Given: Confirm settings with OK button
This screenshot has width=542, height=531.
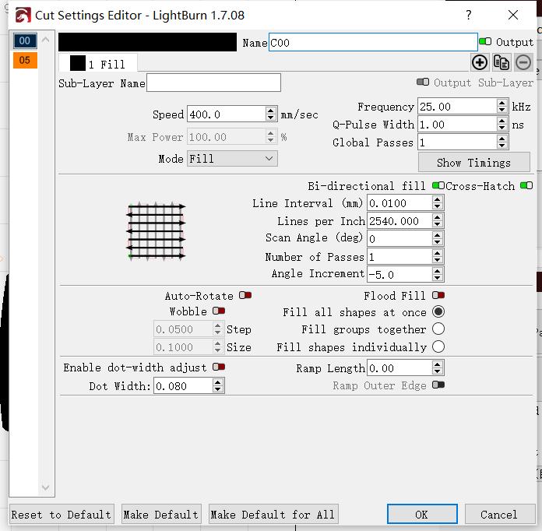Looking at the screenshot, I should [x=422, y=515].
